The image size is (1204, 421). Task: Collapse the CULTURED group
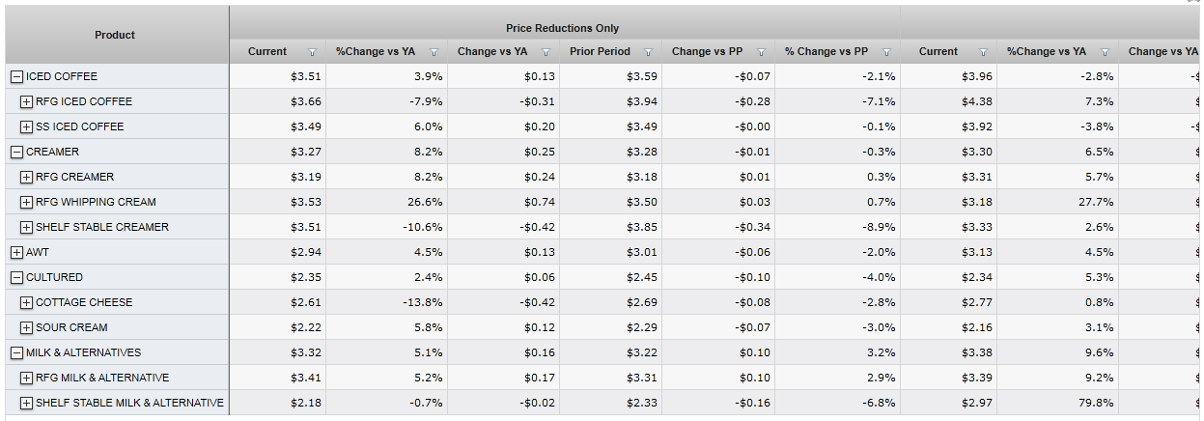[16, 277]
